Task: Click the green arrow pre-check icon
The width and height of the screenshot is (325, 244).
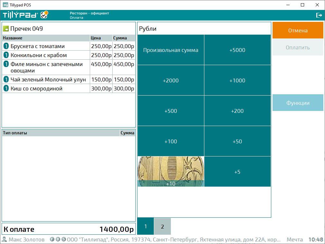Action: tap(6, 29)
